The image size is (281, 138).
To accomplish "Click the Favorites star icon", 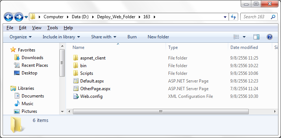I will (13, 50).
